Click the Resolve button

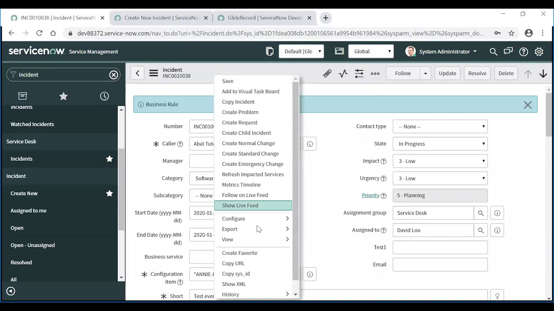pyautogui.click(x=477, y=73)
